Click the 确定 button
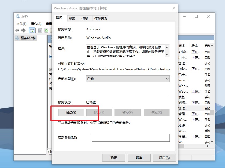 pos(114,158)
